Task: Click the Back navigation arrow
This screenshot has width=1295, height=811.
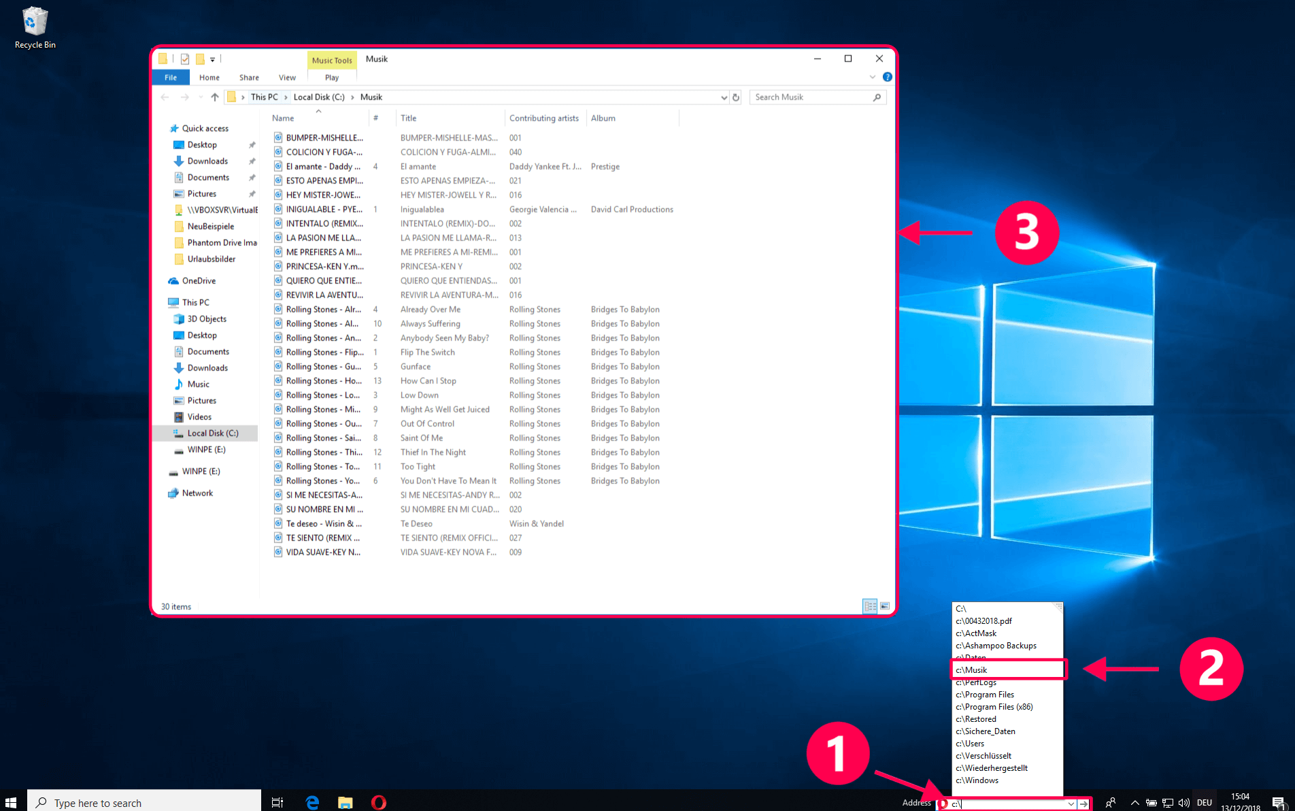Action: (x=165, y=97)
